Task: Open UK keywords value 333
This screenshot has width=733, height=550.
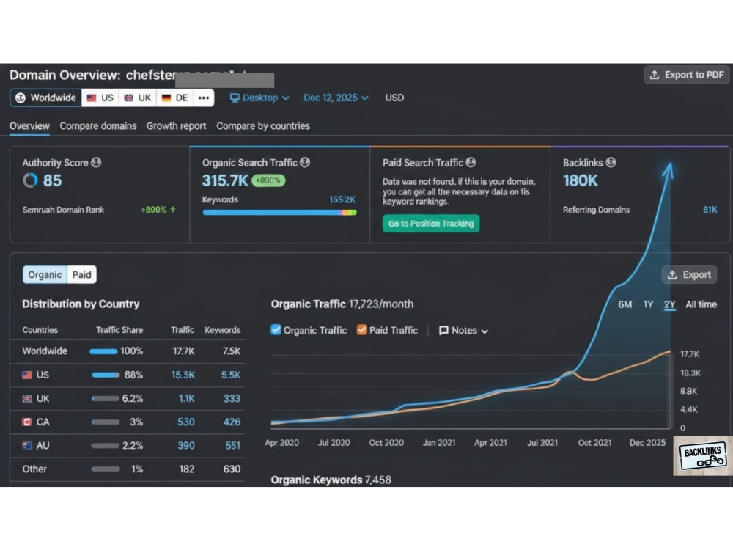Action: (232, 398)
